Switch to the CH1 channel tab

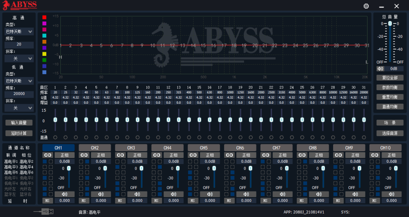pos(58,148)
